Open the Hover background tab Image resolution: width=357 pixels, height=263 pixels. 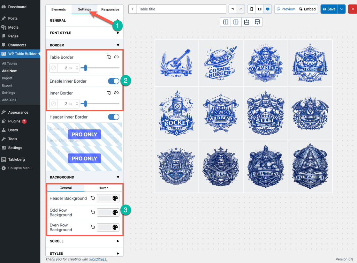pos(103,188)
